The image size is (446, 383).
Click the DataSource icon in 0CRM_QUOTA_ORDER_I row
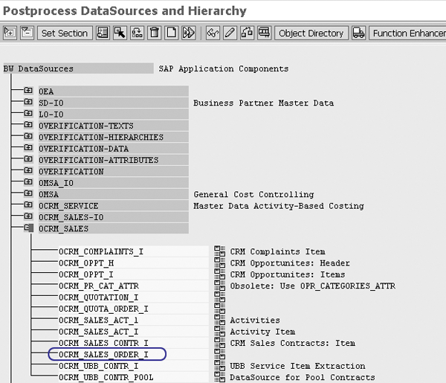coord(219,309)
